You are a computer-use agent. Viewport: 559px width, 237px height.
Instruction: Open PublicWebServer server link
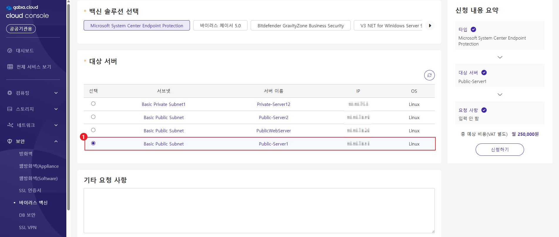pos(274,131)
